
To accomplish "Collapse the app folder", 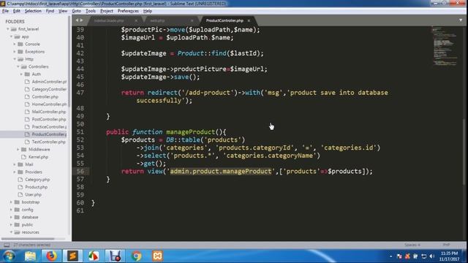I will [12, 37].
